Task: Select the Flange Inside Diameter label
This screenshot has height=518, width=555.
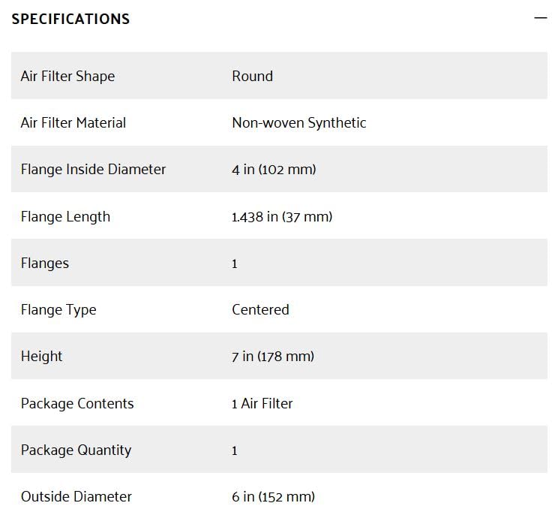Action: point(93,169)
